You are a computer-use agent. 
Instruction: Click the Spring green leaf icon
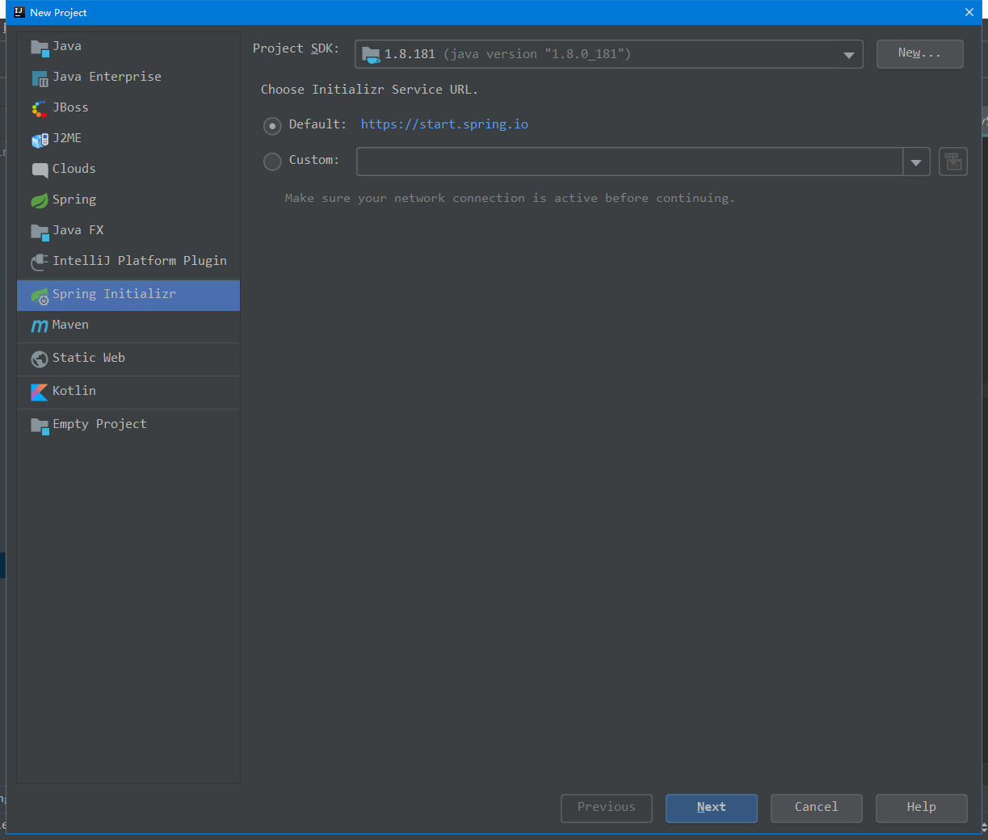click(40, 200)
